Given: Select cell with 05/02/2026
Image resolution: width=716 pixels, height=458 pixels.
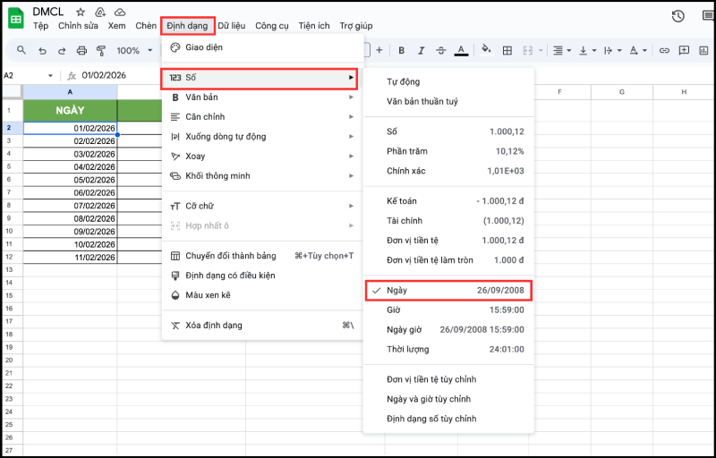Looking at the screenshot, I should click(71, 180).
